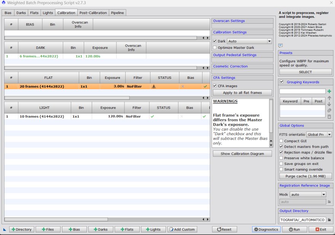
Task: Click the move keyword up arrow
Action: (329, 98)
